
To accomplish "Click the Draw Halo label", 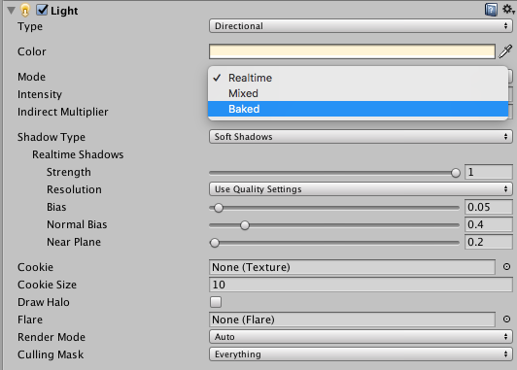I will tap(44, 302).
